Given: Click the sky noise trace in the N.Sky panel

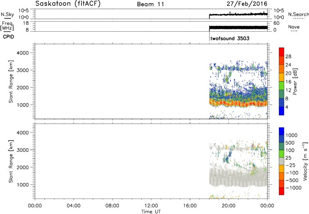Looking at the screenshot, I should pyautogui.click(x=238, y=14).
